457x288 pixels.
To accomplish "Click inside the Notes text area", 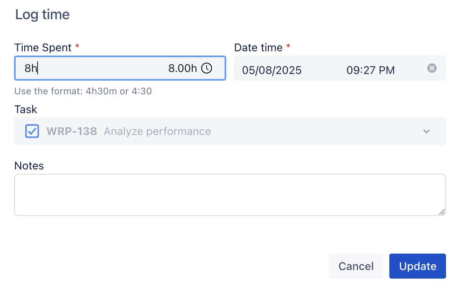I will 230,194.
